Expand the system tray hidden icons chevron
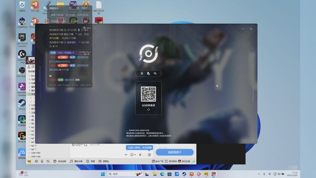 259,174
